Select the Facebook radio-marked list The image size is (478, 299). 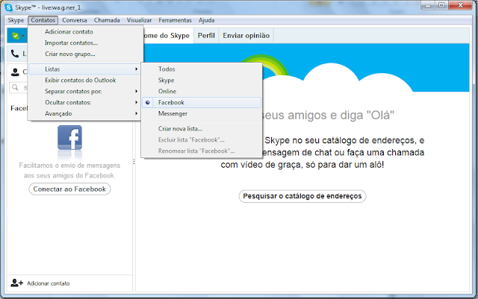coord(202,102)
